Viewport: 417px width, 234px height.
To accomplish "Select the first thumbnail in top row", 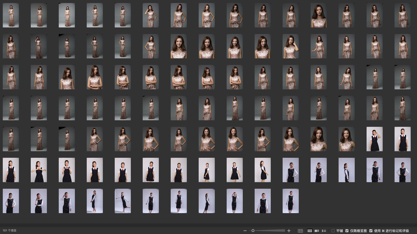I will 11,15.
